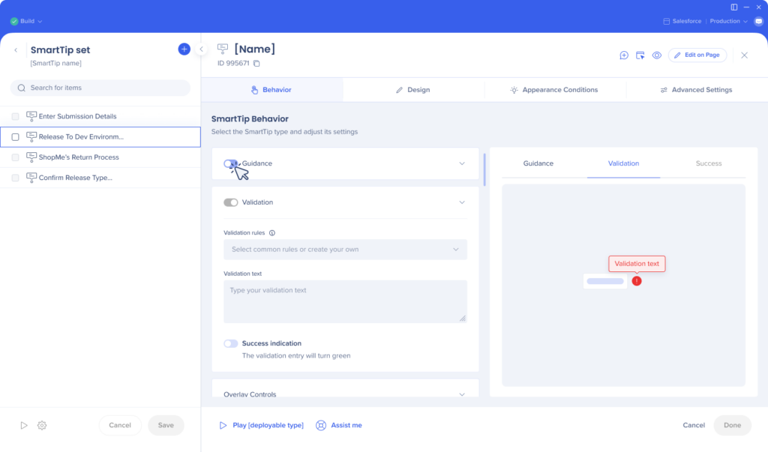768x452 pixels.
Task: Check the Enter Submission Details checkbox
Action: (x=15, y=116)
